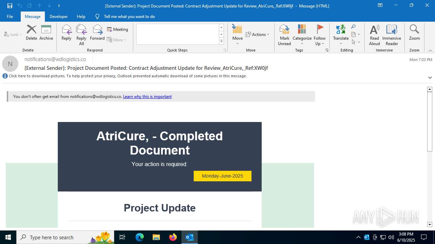Reply to the sender
This screenshot has height=244, width=435.
click(x=66, y=33)
